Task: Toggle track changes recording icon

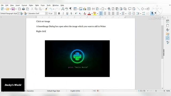Action: tap(134, 9)
